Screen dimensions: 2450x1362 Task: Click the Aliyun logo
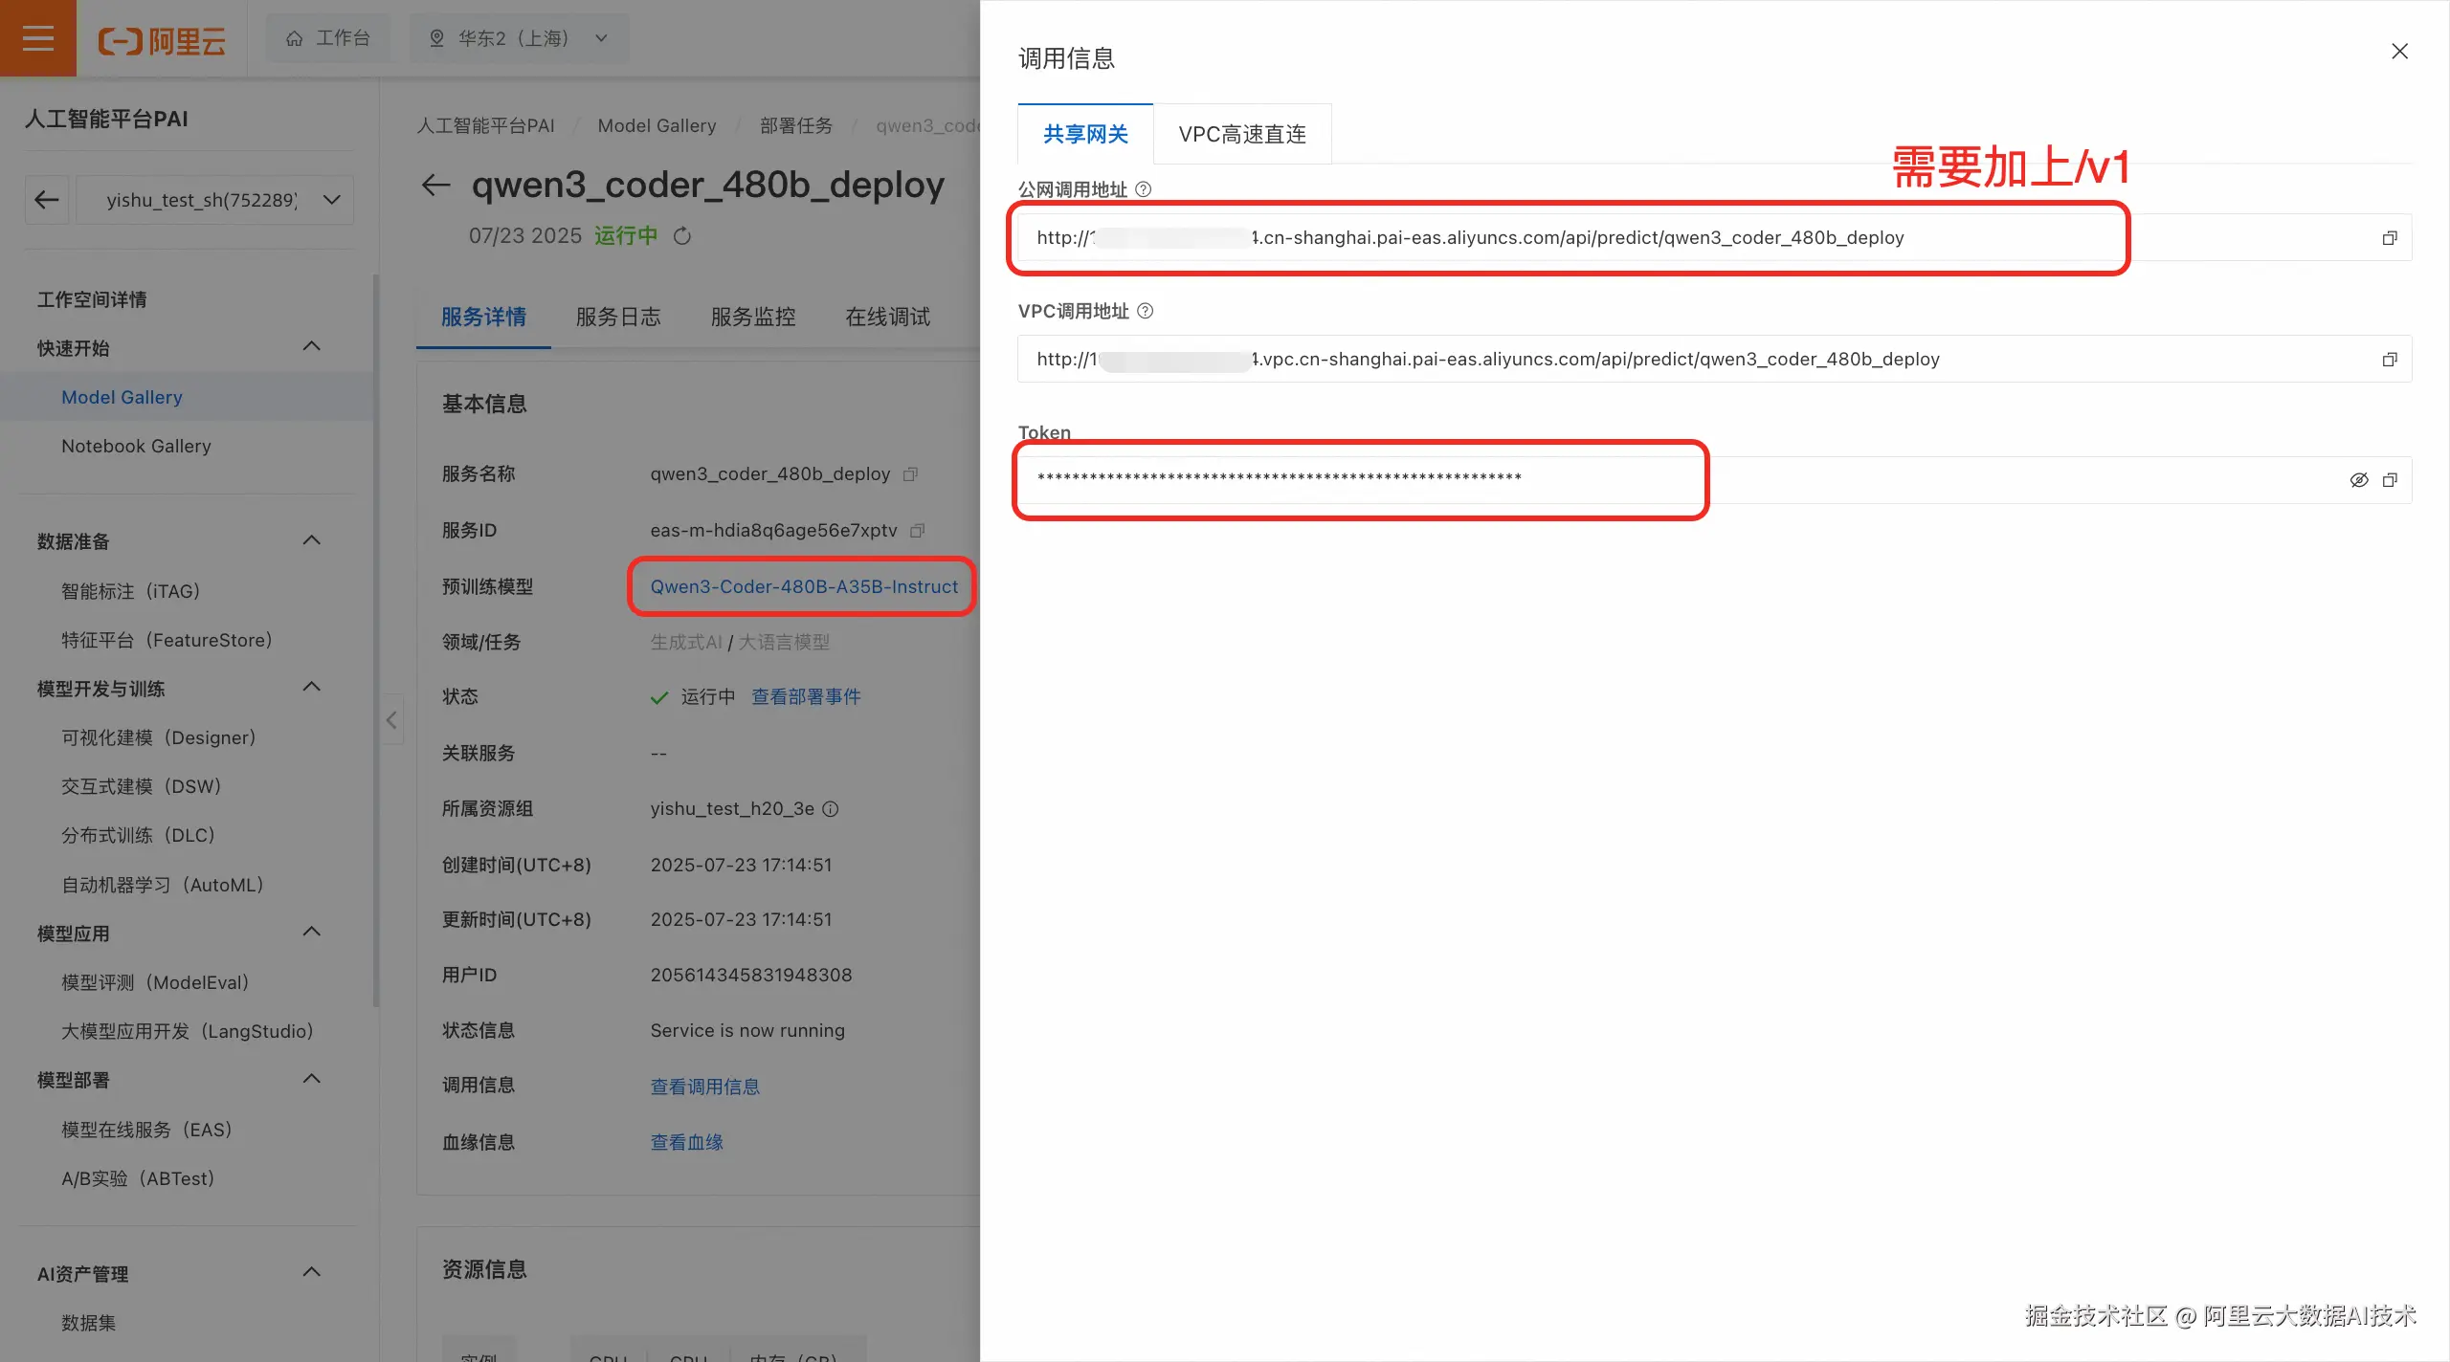click(x=162, y=39)
